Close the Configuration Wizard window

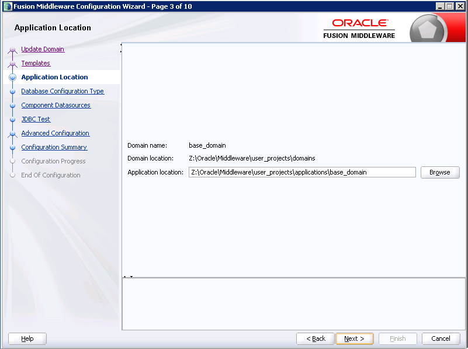(460, 6)
